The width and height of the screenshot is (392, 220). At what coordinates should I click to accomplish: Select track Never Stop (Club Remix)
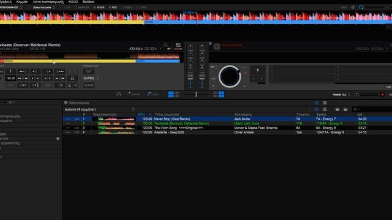(172, 119)
